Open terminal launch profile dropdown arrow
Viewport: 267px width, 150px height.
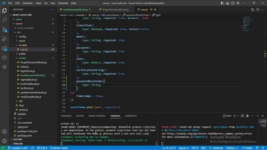pyautogui.click(x=238, y=116)
